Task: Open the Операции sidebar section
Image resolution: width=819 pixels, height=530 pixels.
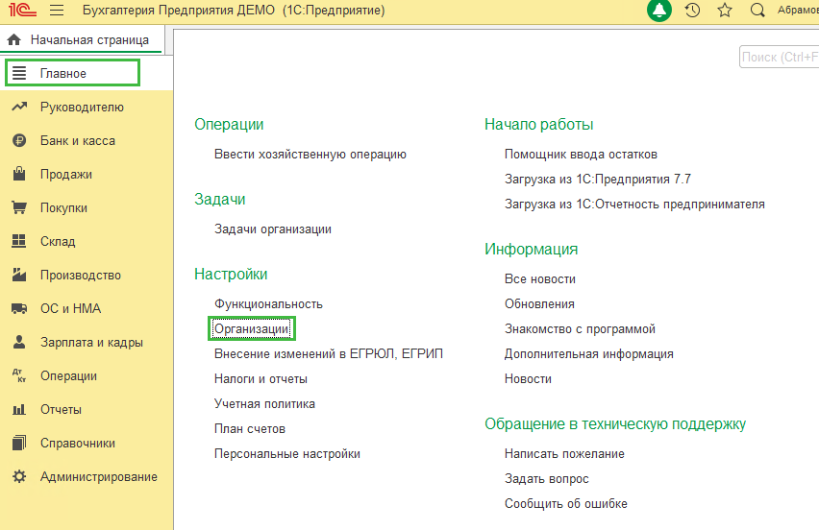Action: click(87, 375)
